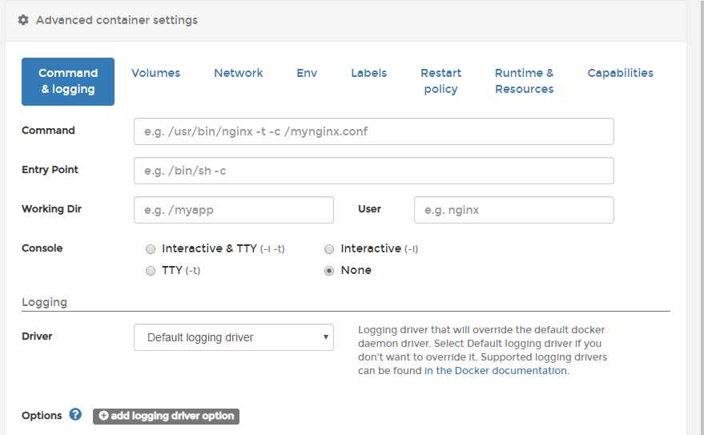
Task: Open the Restart policy tab
Action: tap(441, 81)
